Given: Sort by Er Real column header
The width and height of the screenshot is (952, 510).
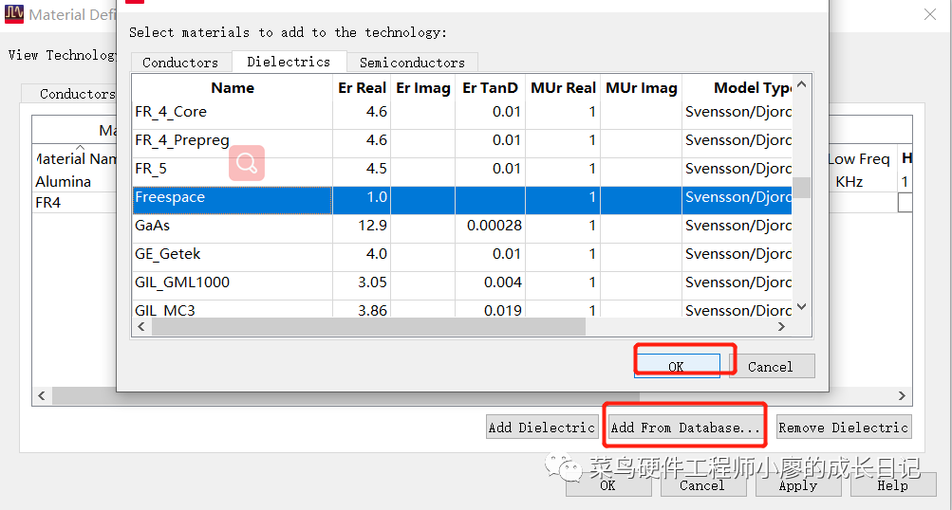Looking at the screenshot, I should pos(362,88).
